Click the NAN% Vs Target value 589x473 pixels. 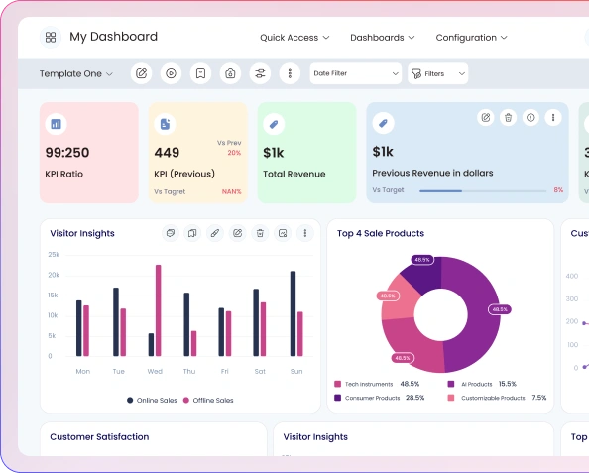pos(231,192)
